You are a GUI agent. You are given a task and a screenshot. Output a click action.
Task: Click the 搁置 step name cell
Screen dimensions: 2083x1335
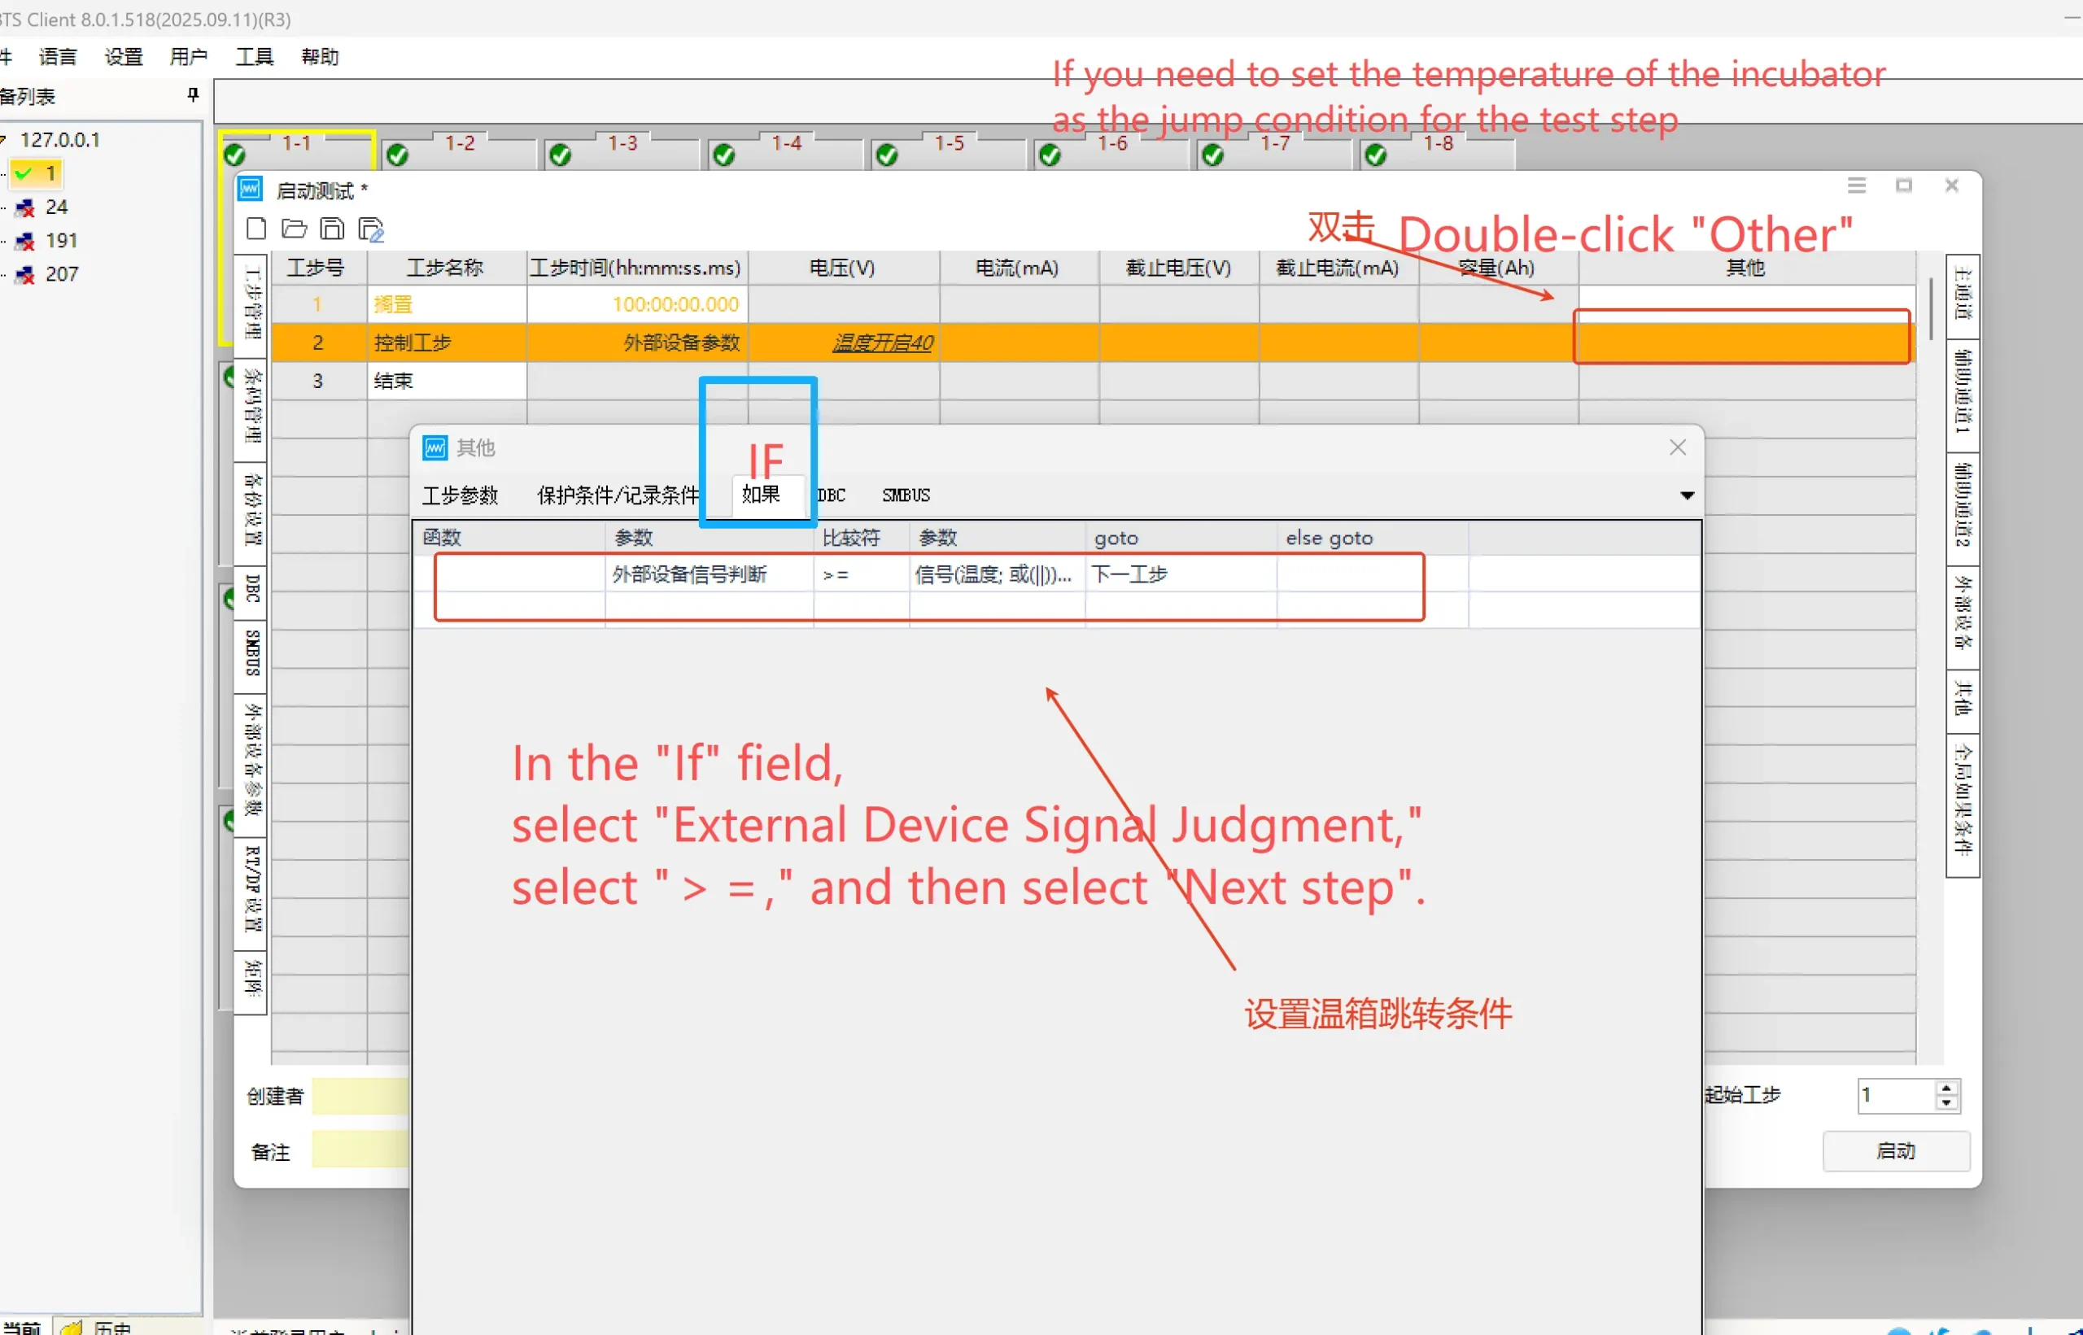click(447, 305)
